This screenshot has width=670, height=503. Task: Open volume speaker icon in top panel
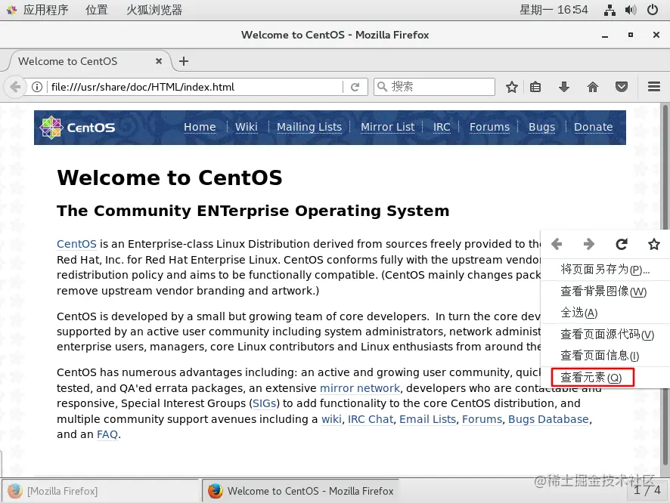[x=631, y=10]
